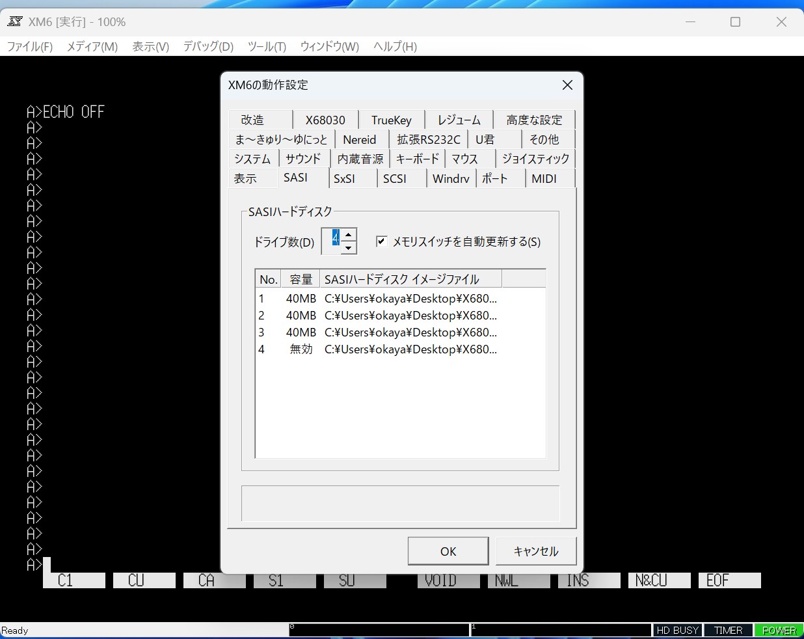Minimize the XM6 main window
This screenshot has width=804, height=639.
pos(691,21)
